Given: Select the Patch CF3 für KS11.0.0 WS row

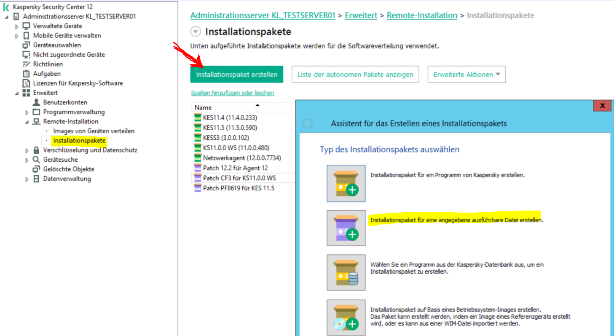Looking at the screenshot, I should coord(244,178).
